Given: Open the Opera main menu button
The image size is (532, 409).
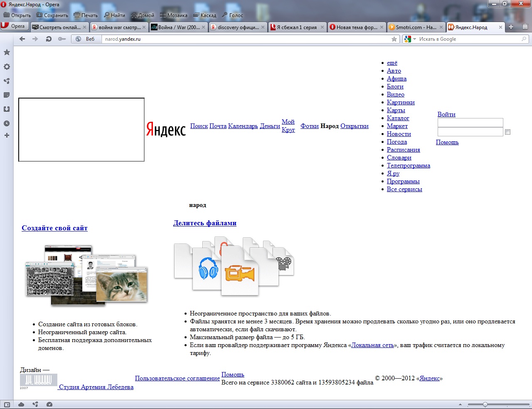Looking at the screenshot, I should [15, 26].
